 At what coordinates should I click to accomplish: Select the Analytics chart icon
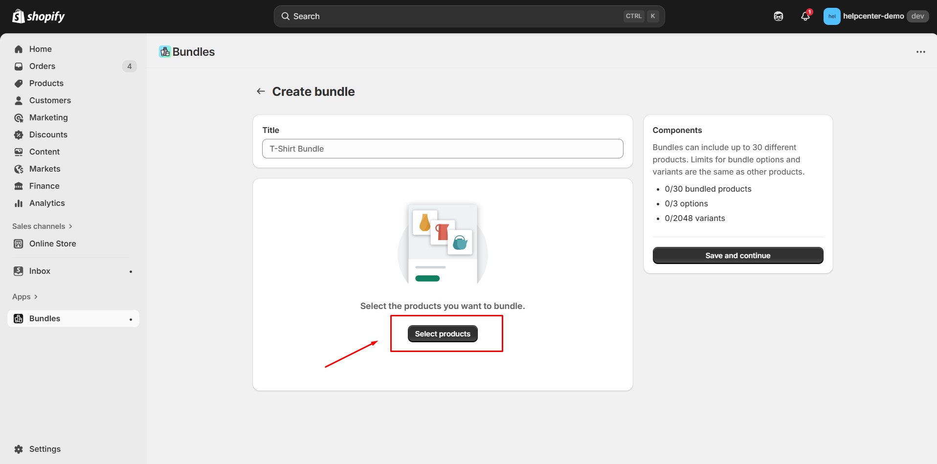click(18, 203)
